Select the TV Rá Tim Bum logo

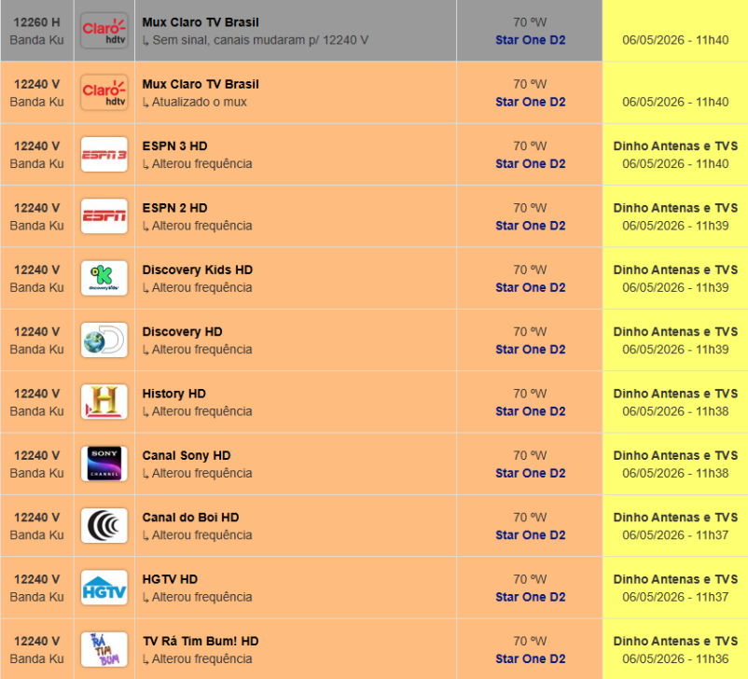[104, 649]
